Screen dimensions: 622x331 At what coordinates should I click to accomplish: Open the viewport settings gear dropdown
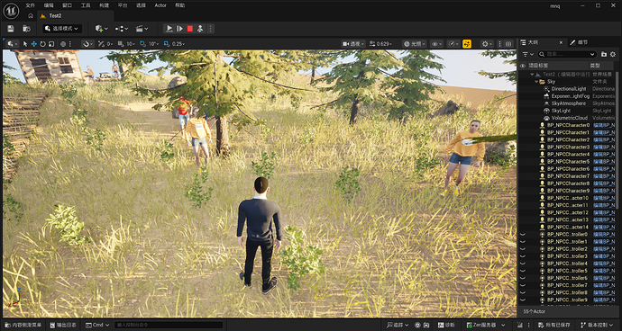pyautogui.click(x=487, y=44)
